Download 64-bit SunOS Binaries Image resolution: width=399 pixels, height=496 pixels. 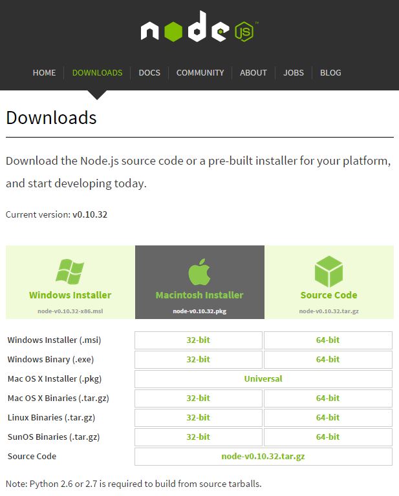(328, 437)
